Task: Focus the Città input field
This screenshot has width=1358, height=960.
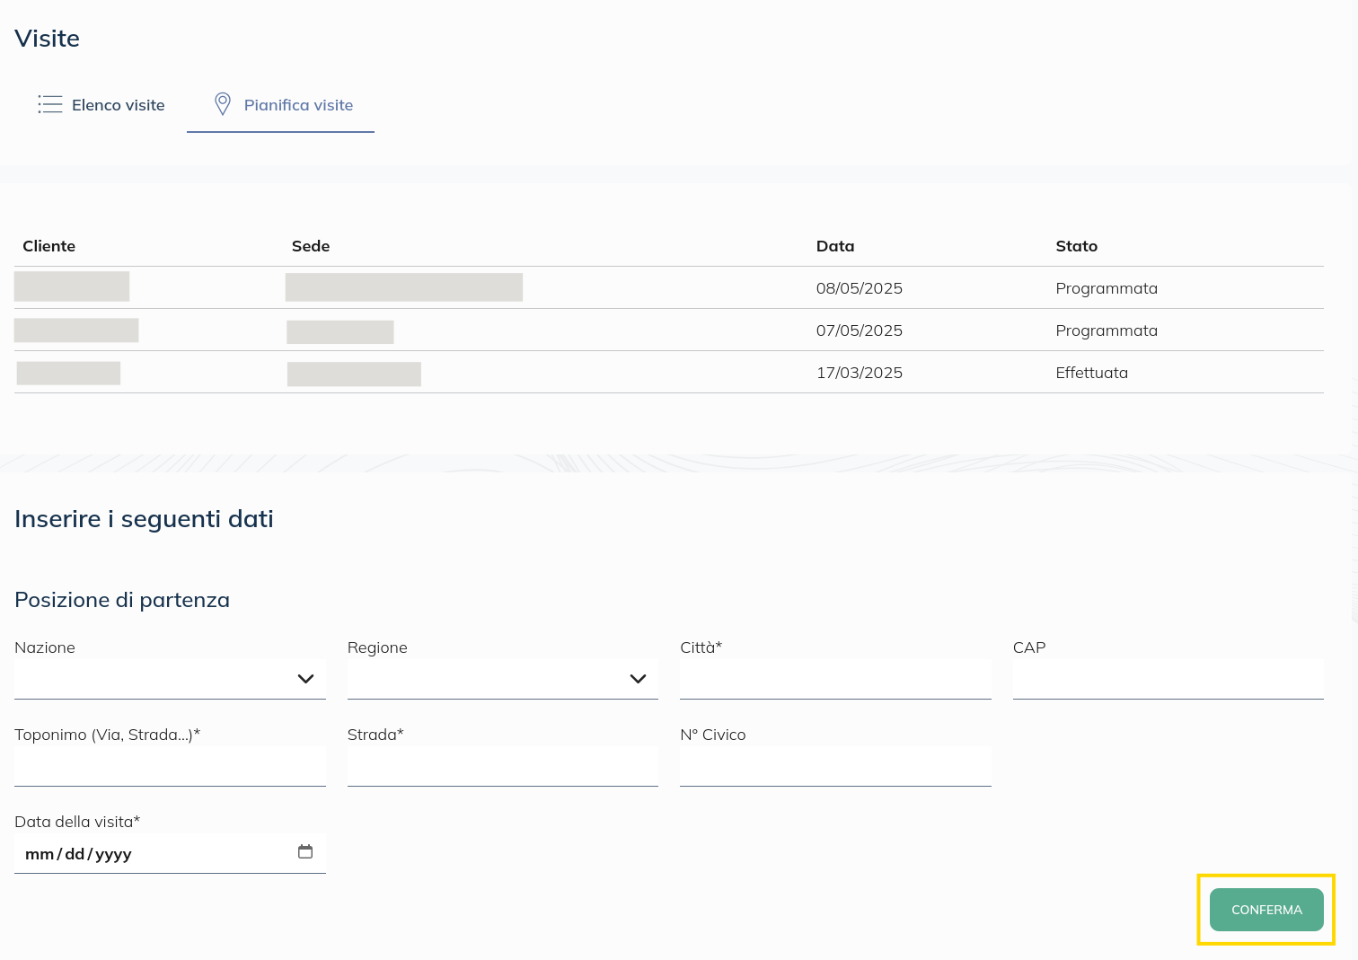Action: click(x=835, y=679)
